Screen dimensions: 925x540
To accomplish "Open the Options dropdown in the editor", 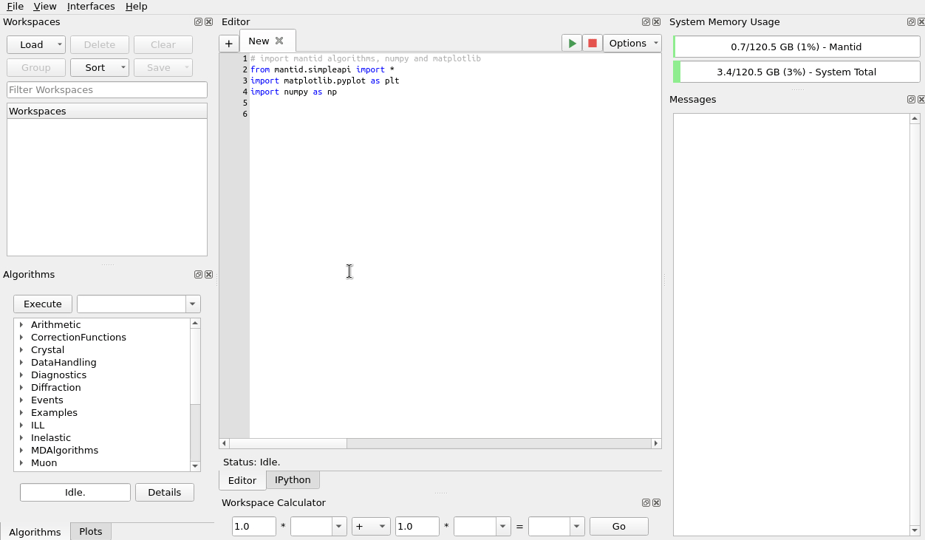I will click(632, 44).
